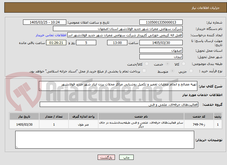Click the واحد اندازه گیری column header
The height and width of the screenshot is (165, 227).
pyautogui.click(x=83, y=116)
